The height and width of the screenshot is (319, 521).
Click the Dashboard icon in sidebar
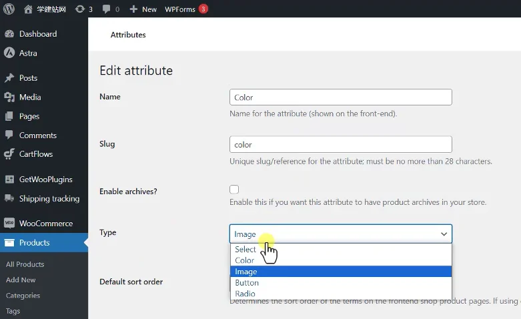pyautogui.click(x=9, y=34)
